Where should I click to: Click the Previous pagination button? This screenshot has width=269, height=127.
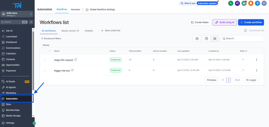point(212,80)
